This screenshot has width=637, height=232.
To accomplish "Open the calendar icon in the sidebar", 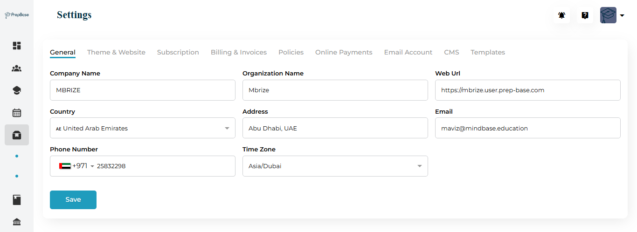I will click(x=17, y=113).
